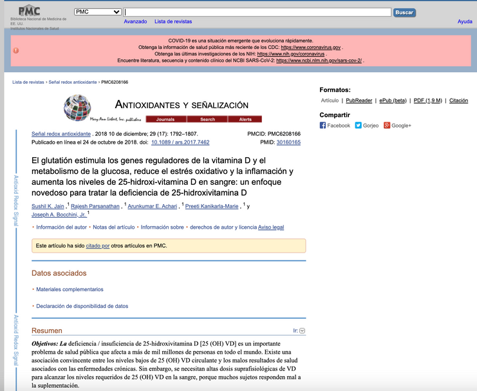Click the Google+ share icon
The height and width of the screenshot is (391, 477).
[387, 126]
